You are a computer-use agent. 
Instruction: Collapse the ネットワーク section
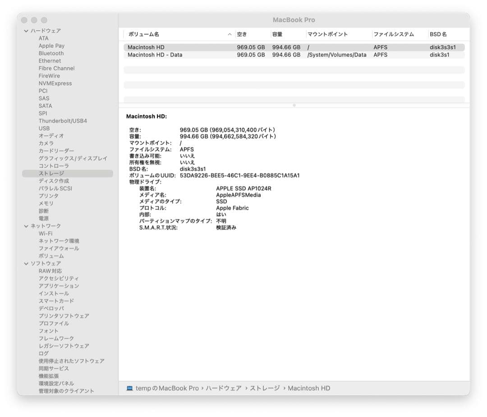pyautogui.click(x=26, y=226)
